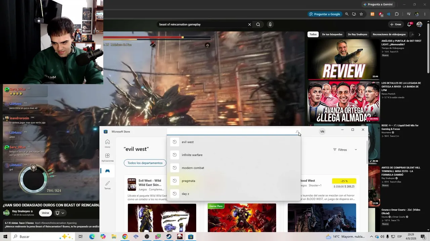The image size is (430, 241).
Task: Open the Ray Snakeyes channel name link
Action: pos(21,212)
